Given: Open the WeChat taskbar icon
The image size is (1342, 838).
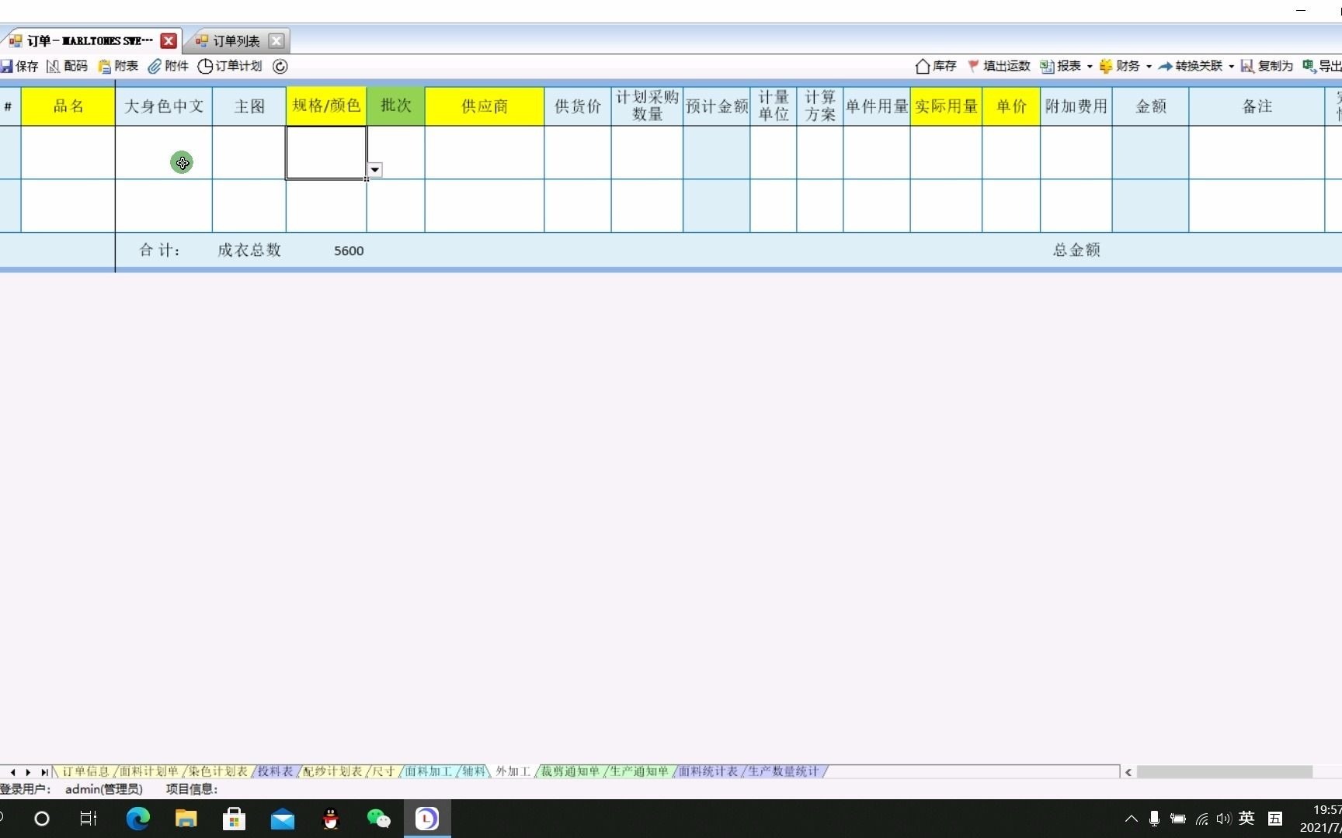Looking at the screenshot, I should [378, 819].
